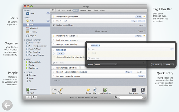The image size is (179, 112).
Task: Select the Home tag filter
Action: pos(76,10)
